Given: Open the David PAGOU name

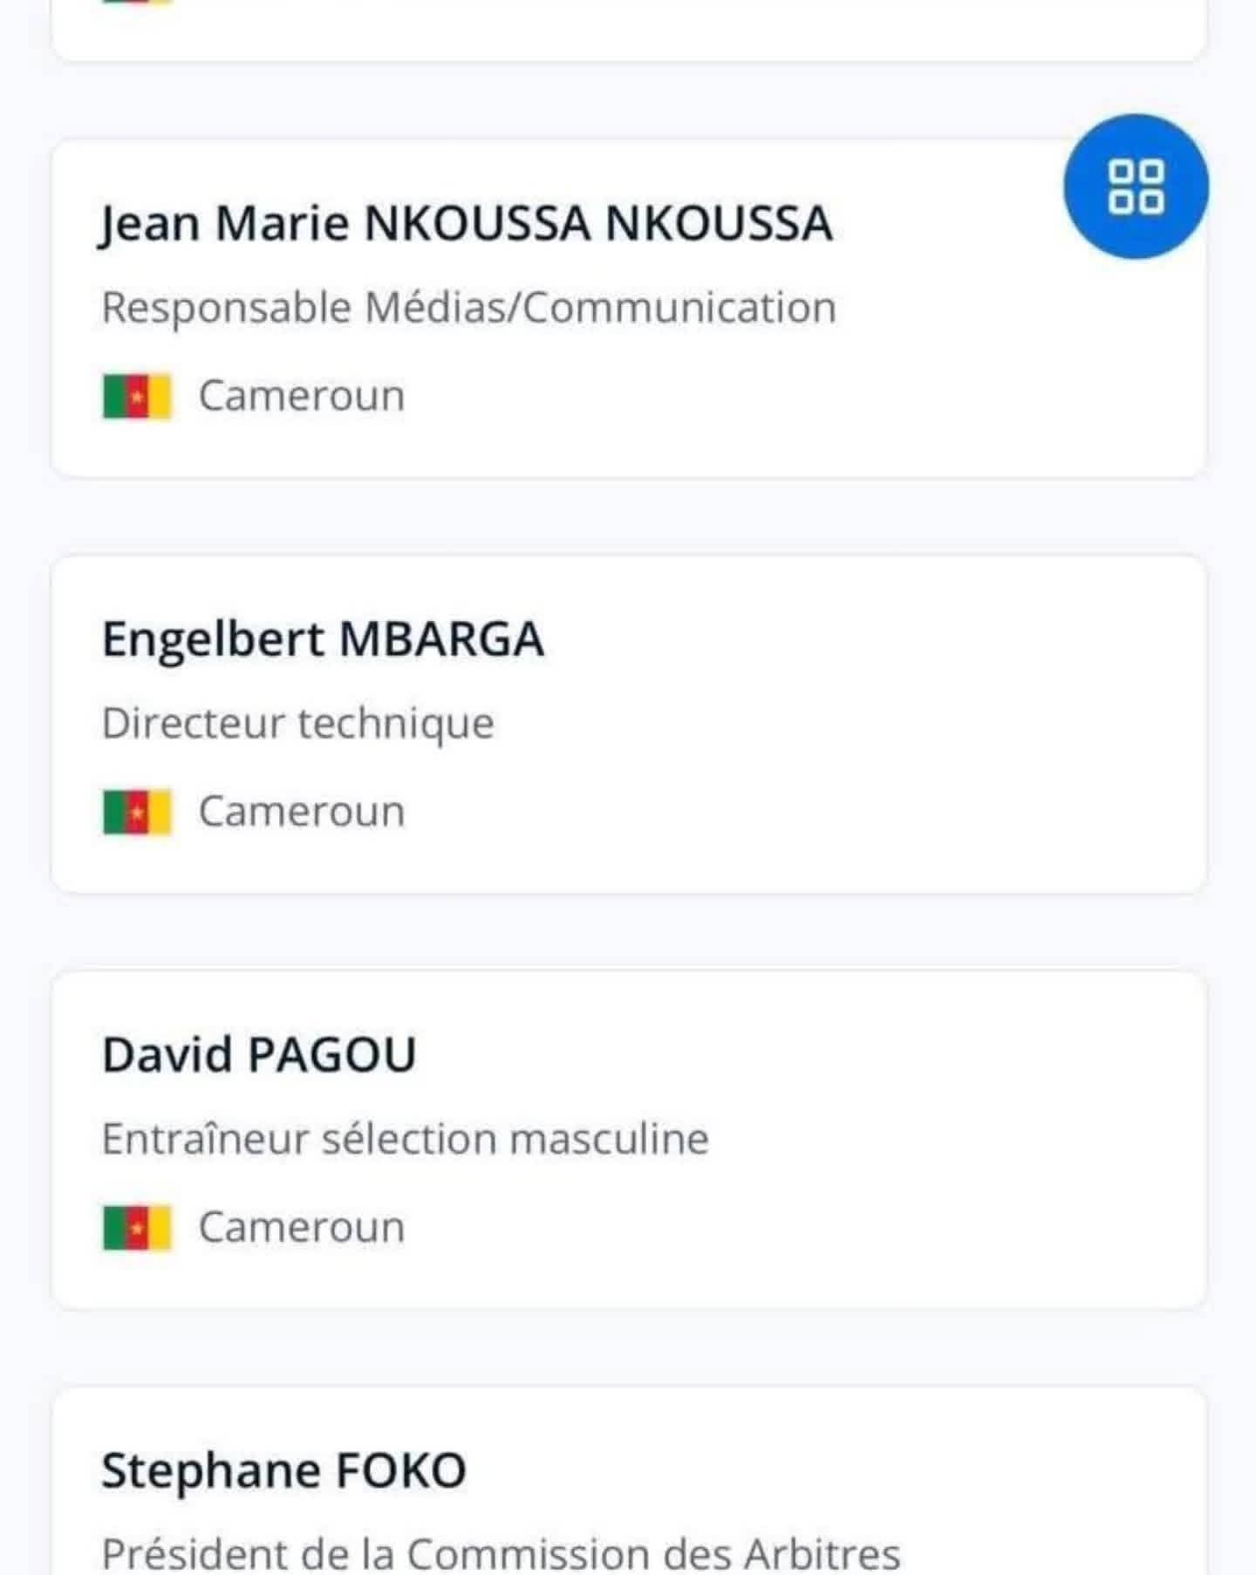Looking at the screenshot, I should [259, 1055].
